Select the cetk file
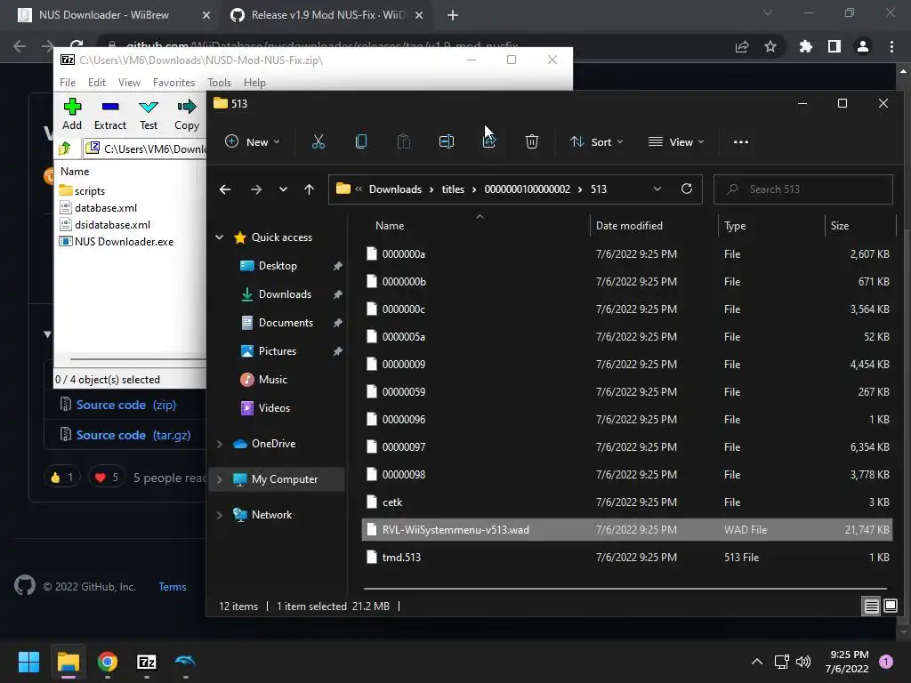Image resolution: width=911 pixels, height=683 pixels. 626,502
